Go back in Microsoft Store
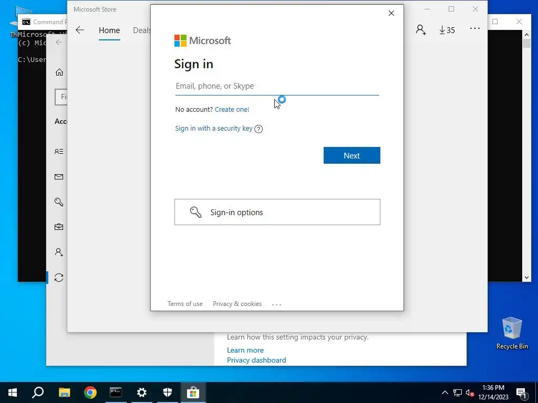 pyautogui.click(x=80, y=30)
